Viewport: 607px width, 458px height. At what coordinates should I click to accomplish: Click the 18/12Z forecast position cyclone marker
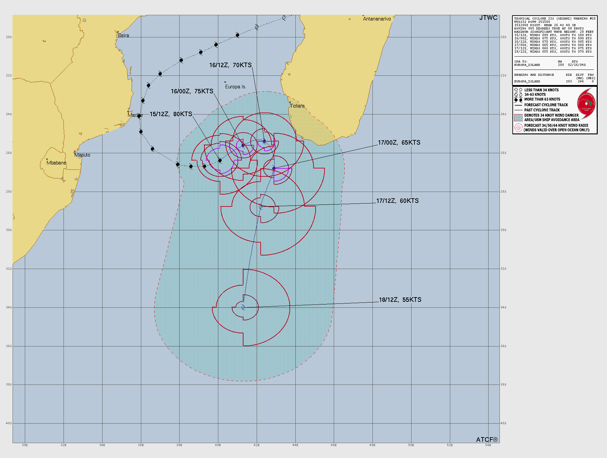[243, 308]
